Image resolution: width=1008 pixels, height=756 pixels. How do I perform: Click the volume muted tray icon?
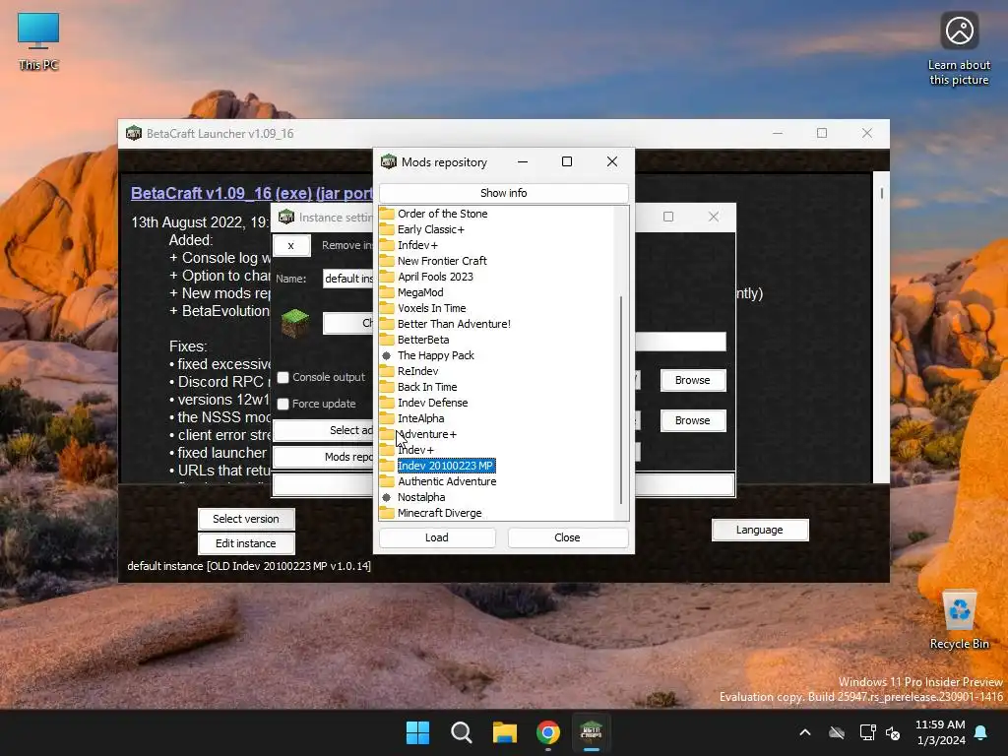pyautogui.click(x=893, y=732)
